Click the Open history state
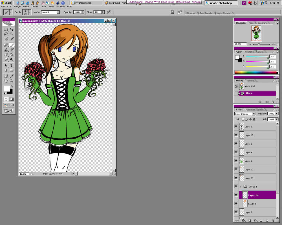The height and width of the screenshot is (225, 282). [x=255, y=93]
